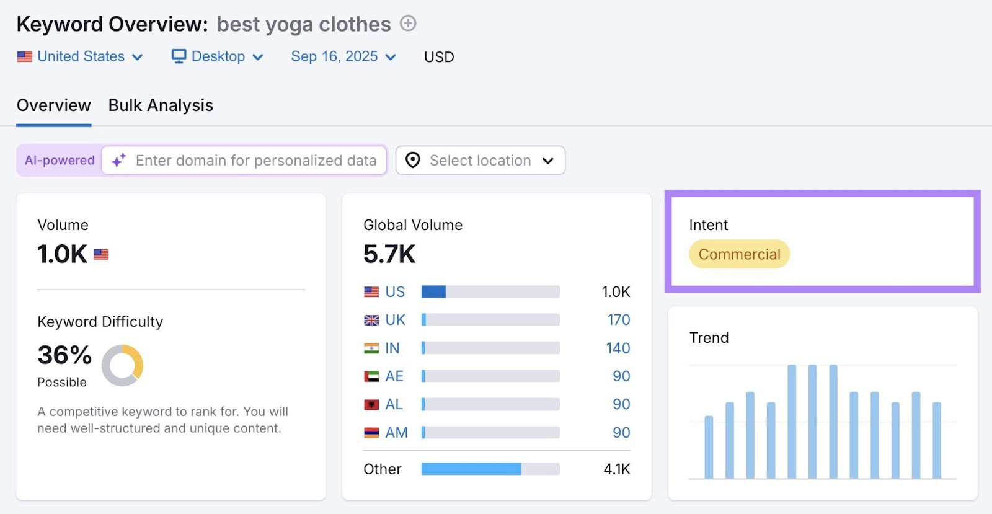
Task: Switch to the Overview tab
Action: pos(54,105)
